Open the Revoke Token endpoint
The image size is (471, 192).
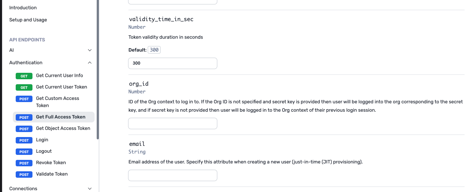(51, 162)
